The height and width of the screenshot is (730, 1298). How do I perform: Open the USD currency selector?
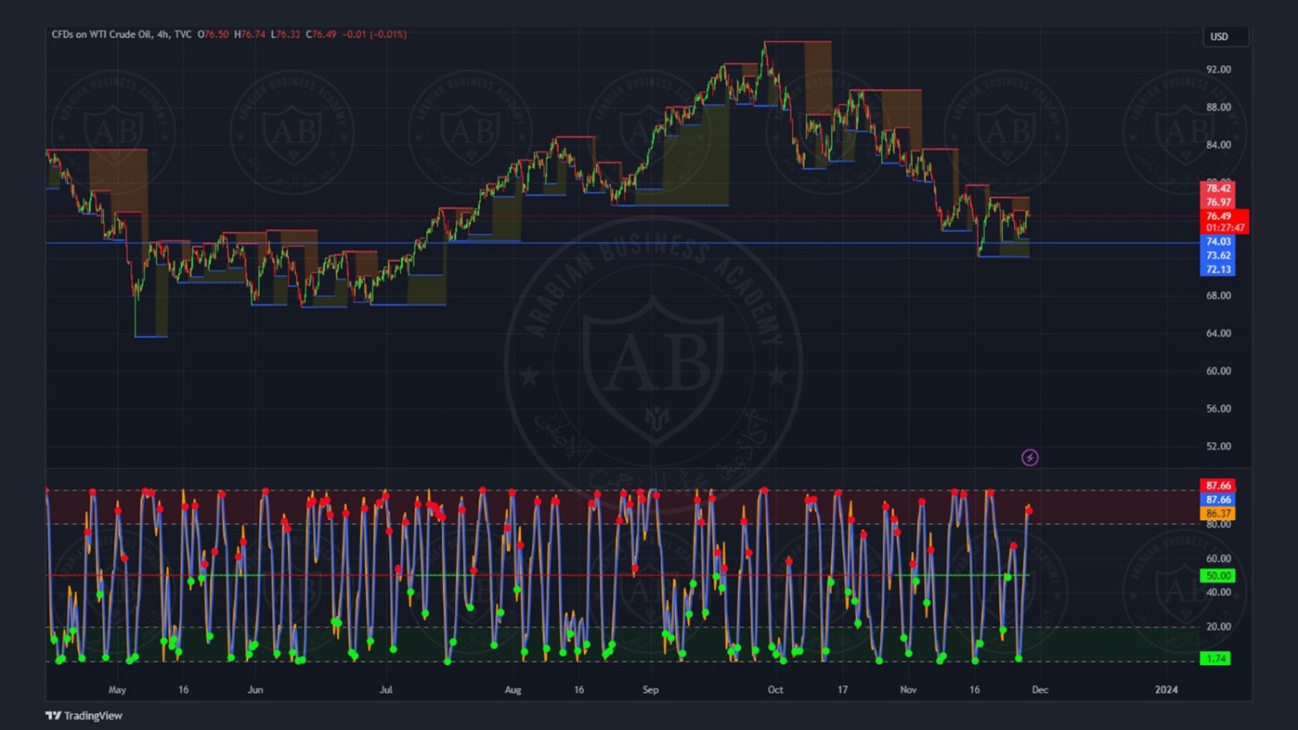(1225, 36)
